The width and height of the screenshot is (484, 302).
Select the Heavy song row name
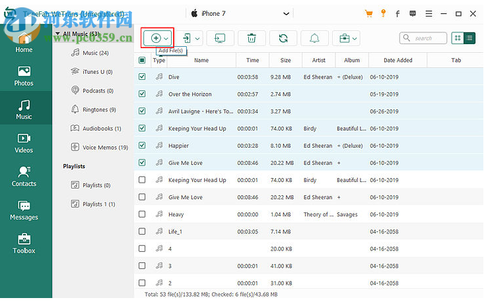point(176,214)
